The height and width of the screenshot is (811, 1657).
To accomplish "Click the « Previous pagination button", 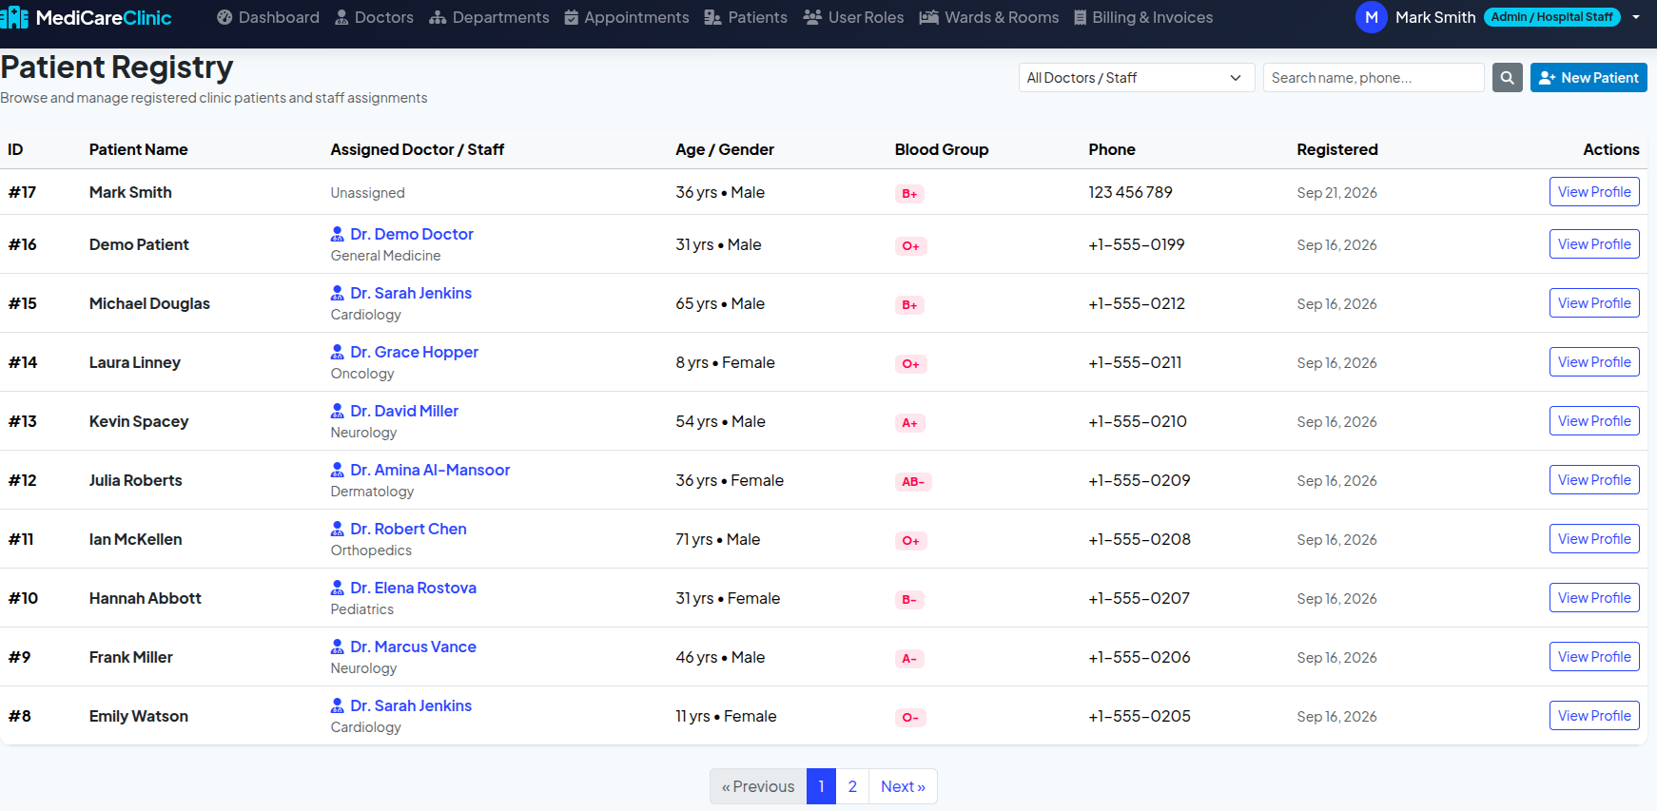I will pos(758,786).
